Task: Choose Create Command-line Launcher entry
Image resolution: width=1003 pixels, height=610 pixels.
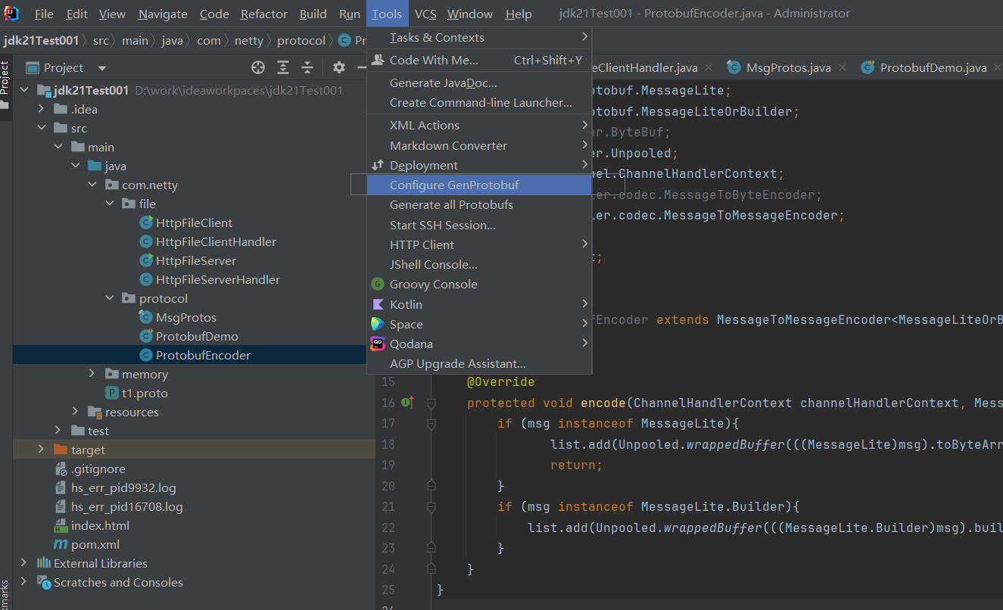Action: pyautogui.click(x=479, y=102)
